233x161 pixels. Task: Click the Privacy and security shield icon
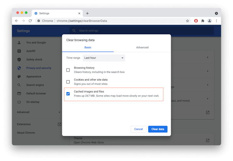(x=19, y=68)
